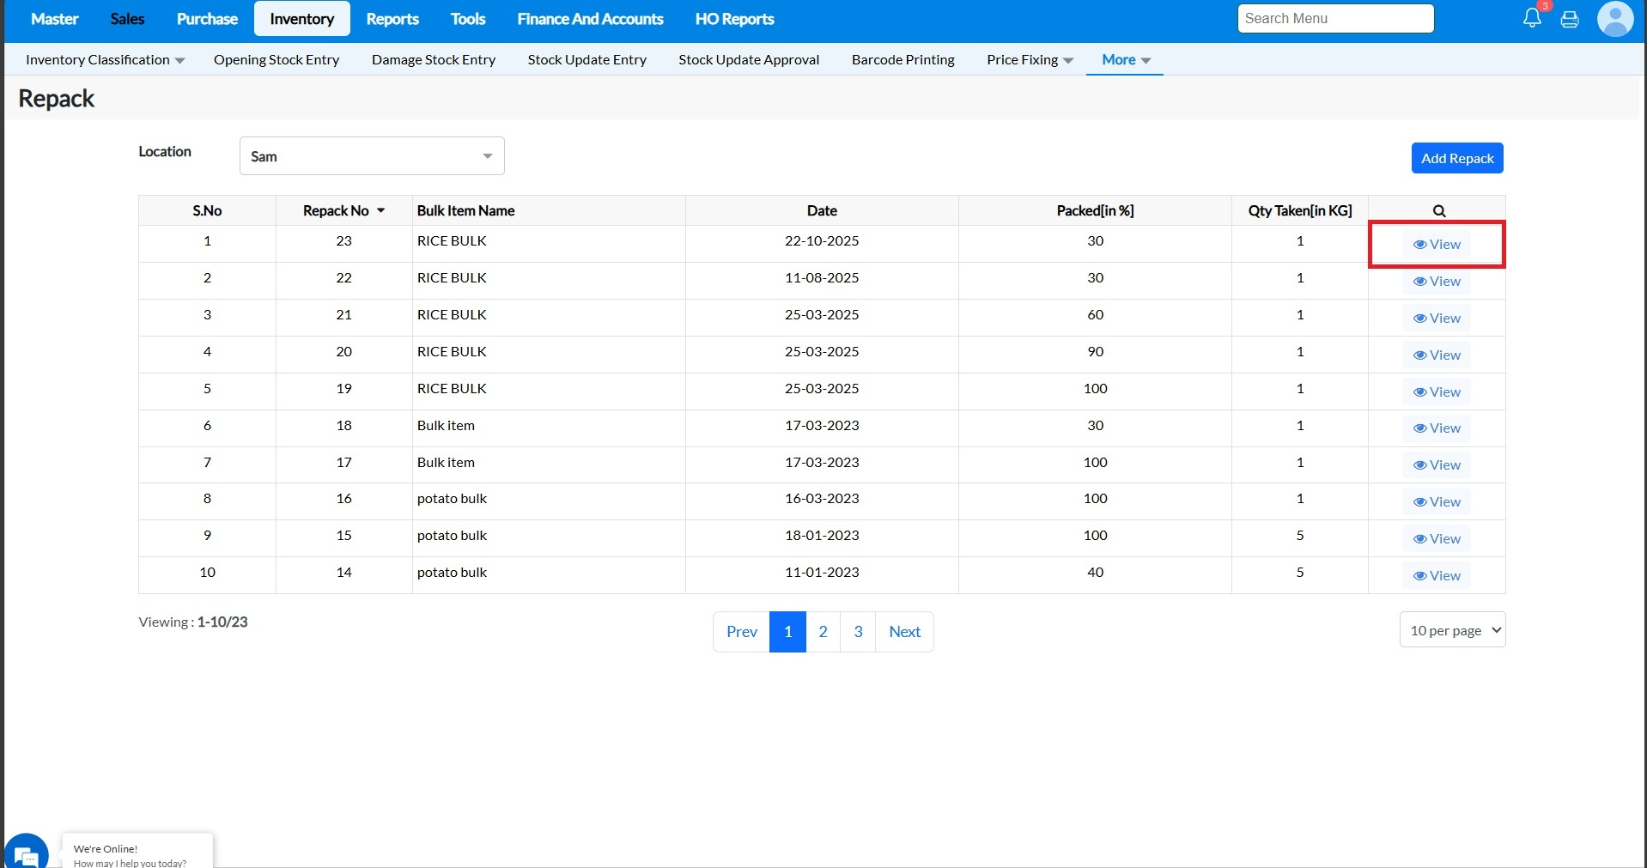Click eye icon for repack 14
This screenshot has height=868, width=1647.
coord(1419,576)
